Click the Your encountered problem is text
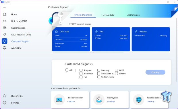The height and width of the screenshot is (109, 178). [x=66, y=88]
